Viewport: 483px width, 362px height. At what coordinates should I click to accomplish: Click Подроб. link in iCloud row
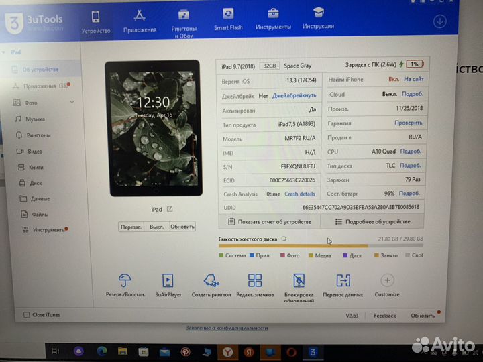(x=413, y=94)
